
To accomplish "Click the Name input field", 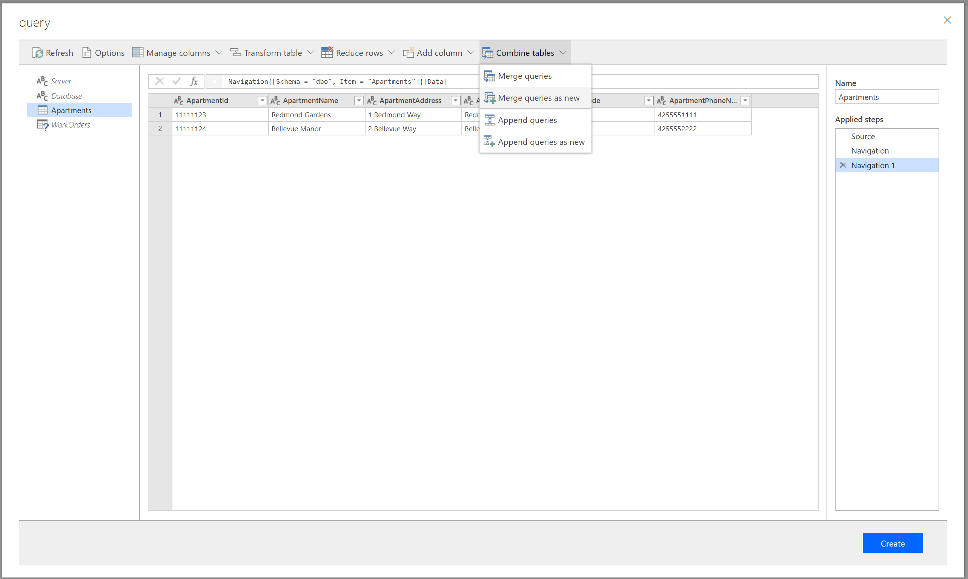I will [x=887, y=97].
